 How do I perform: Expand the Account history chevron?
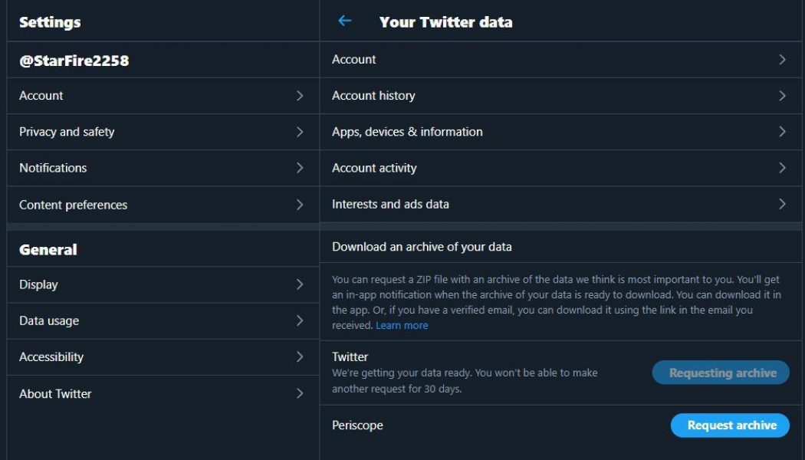[783, 95]
